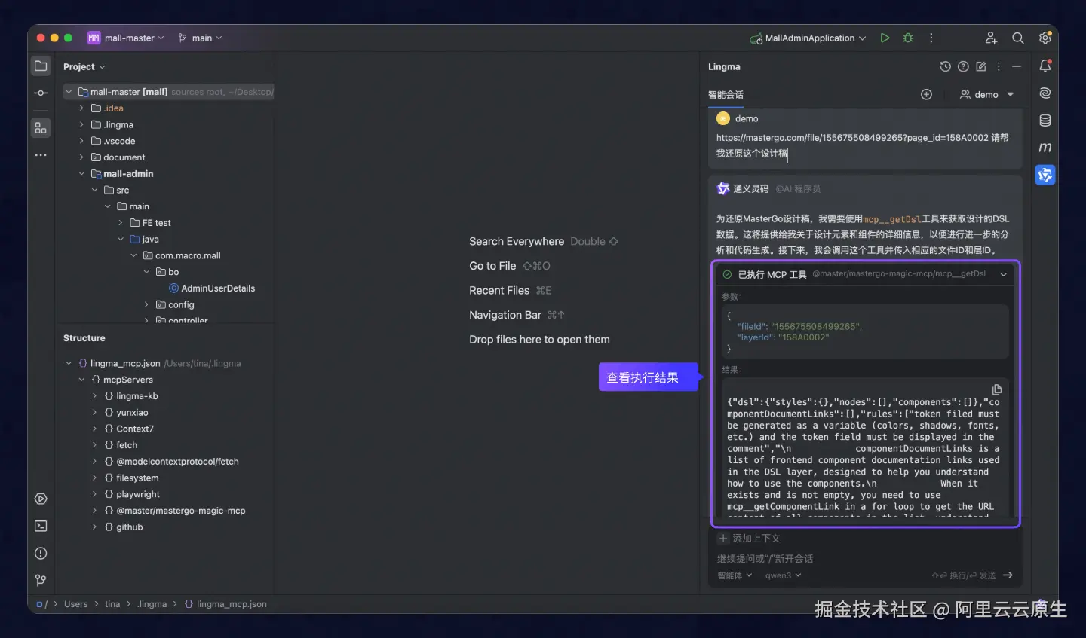This screenshot has width=1086, height=638.
Task: Open the Structure tool window icon
Action: tap(41, 128)
